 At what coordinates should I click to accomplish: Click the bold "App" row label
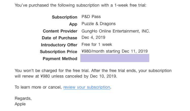[73, 24]
